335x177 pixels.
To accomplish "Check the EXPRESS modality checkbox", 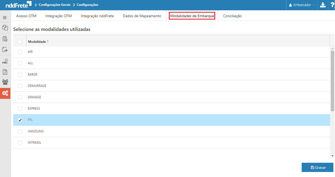I will point(20,109).
